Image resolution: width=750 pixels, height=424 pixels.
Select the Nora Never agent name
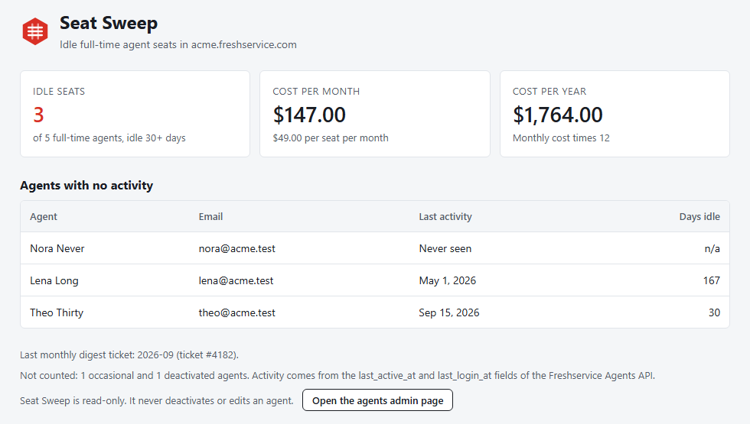pos(57,248)
